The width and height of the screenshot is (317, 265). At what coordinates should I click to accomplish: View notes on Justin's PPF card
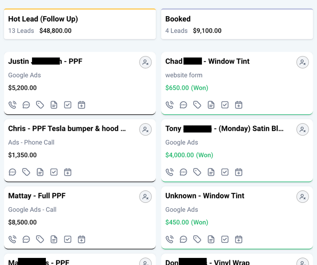[x=54, y=105]
